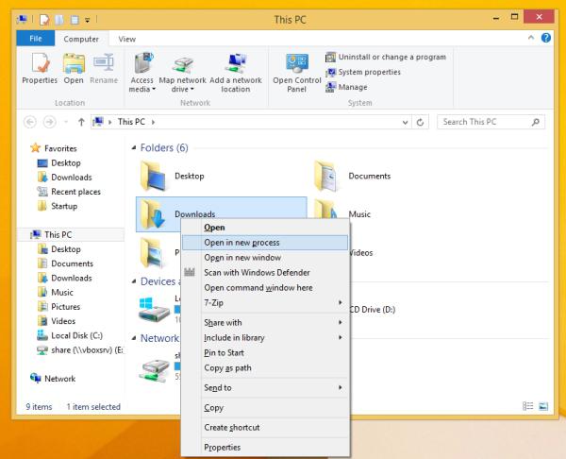This screenshot has height=459, width=566.
Task: Select Open in new process
Action: [x=241, y=243]
